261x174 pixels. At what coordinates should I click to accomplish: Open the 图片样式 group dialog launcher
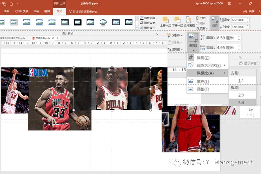(x=157, y=34)
